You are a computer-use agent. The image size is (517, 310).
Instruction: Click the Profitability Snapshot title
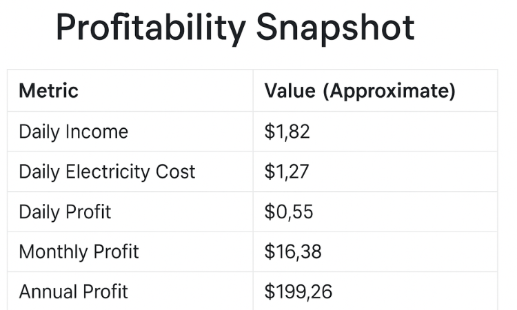[234, 29]
